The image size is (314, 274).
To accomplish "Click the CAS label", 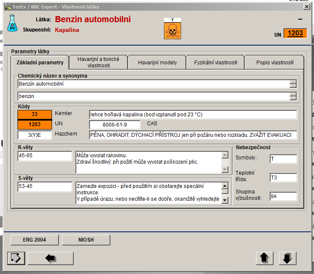I will pos(152,124).
